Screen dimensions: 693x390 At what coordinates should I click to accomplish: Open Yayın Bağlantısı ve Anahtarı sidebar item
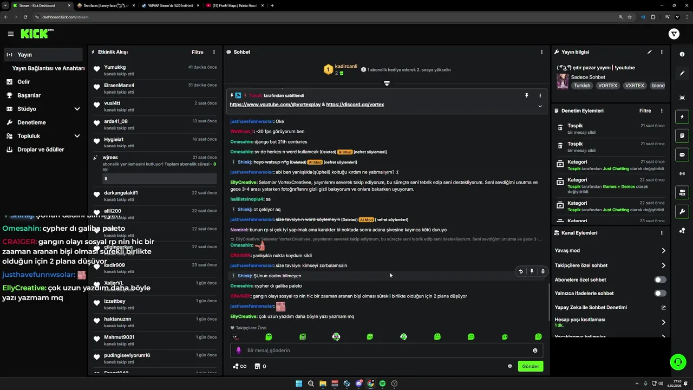[x=48, y=68]
